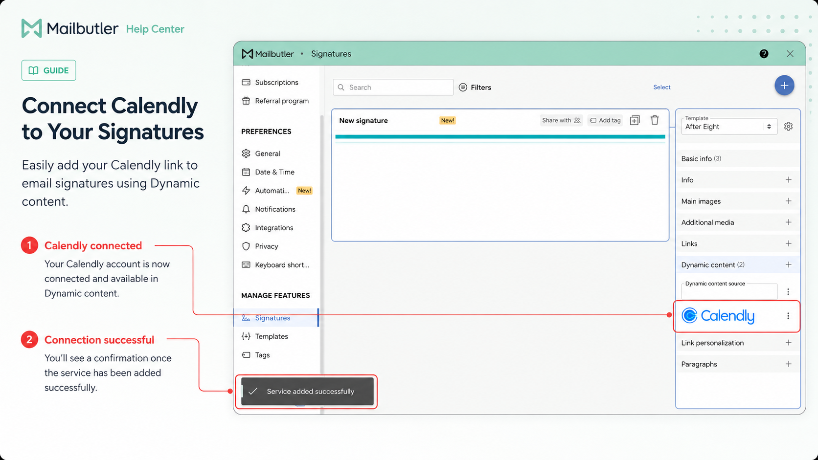
Task: Open Referral program in sidebar
Action: [x=275, y=101]
